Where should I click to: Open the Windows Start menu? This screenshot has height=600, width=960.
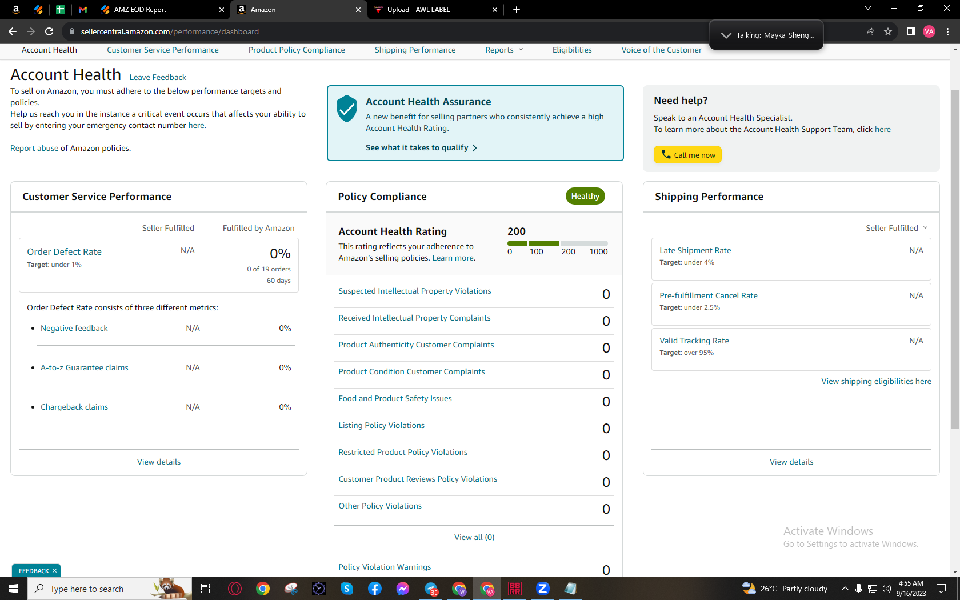(x=14, y=589)
